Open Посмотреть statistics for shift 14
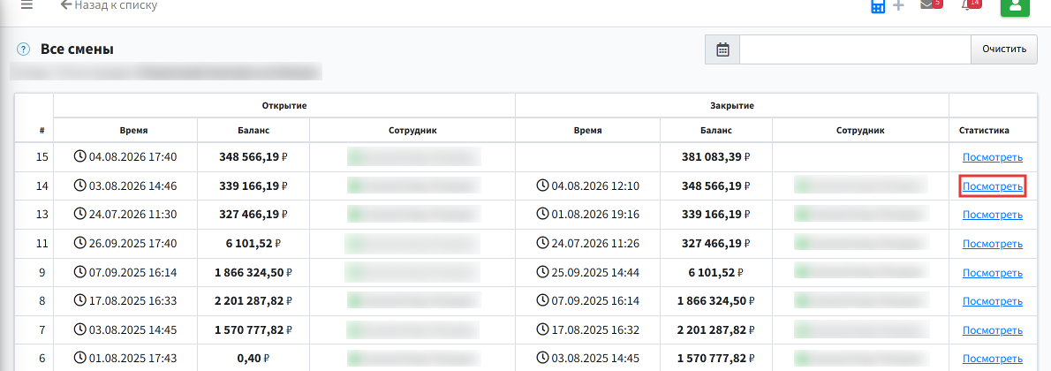This screenshot has width=1051, height=371. pyautogui.click(x=993, y=186)
